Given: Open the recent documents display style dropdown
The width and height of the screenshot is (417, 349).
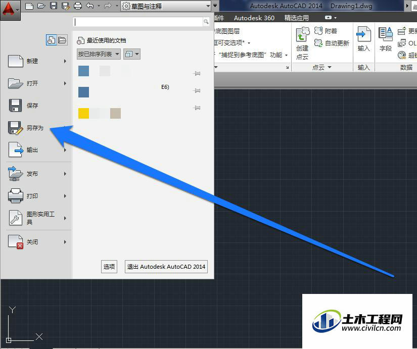Looking at the screenshot, I should tap(131, 54).
